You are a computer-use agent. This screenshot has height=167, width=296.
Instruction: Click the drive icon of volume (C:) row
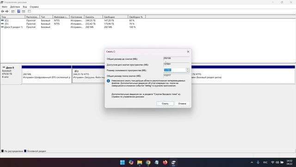[2, 20]
